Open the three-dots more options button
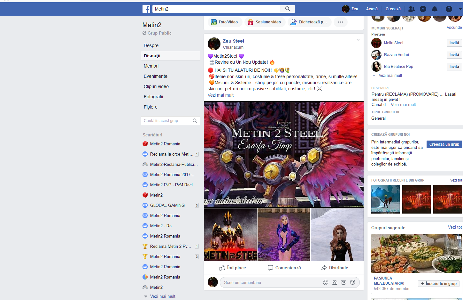Image resolution: width=463 pixels, height=300 pixels. pos(341,22)
